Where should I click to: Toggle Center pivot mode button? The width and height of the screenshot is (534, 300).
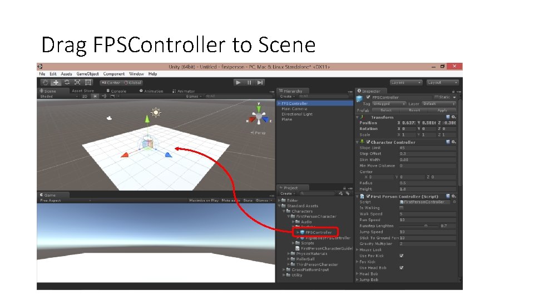pos(111,83)
